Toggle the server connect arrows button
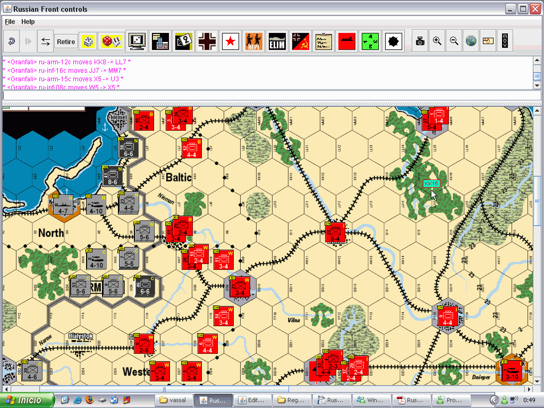Screen dimensions: 544x408 46,41
